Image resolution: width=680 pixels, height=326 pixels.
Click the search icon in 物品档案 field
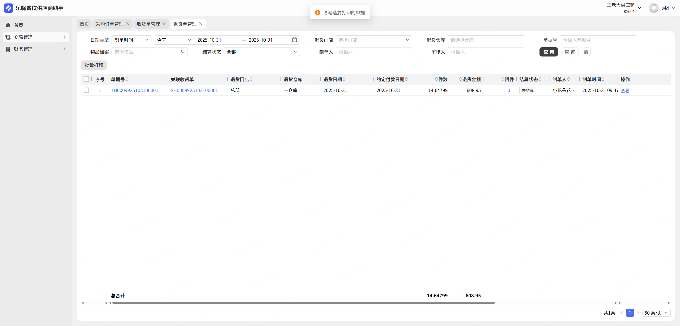coord(183,52)
